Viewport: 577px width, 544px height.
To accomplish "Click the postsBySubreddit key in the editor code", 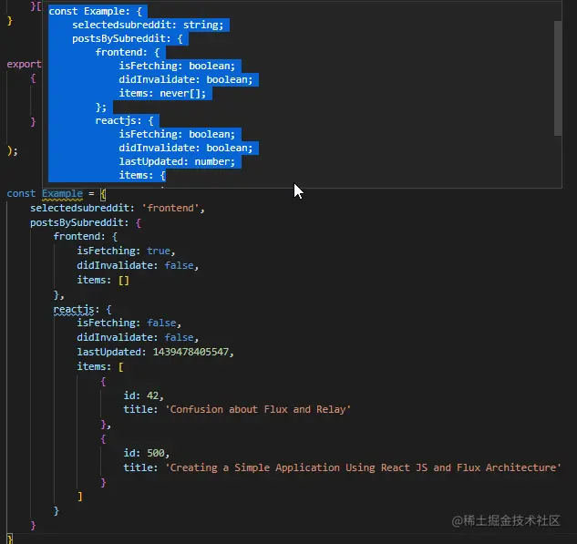I will click(77, 222).
